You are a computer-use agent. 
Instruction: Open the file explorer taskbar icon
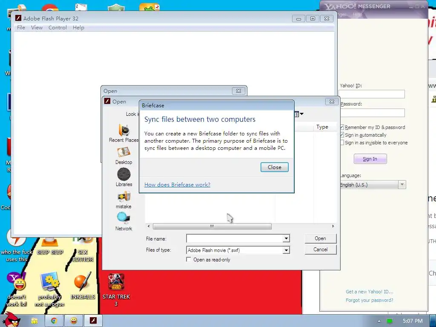(34, 321)
